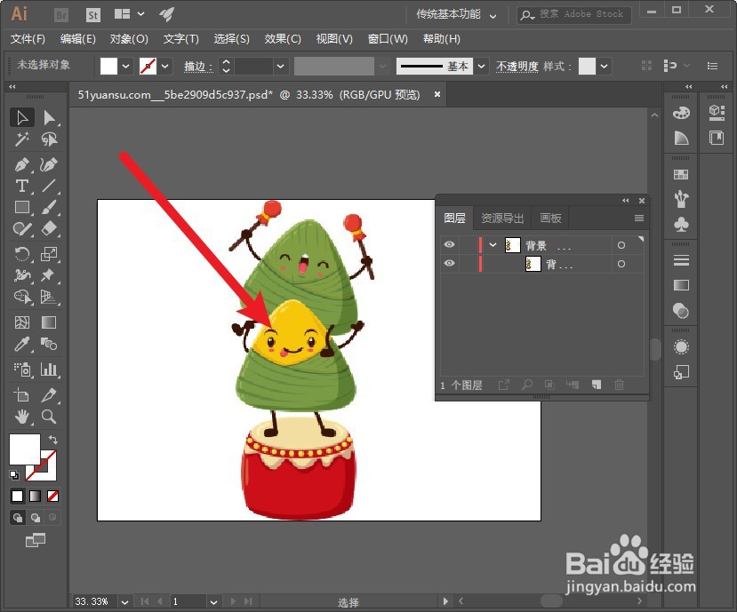
Task: Collapse the 背景 layer chevron
Action: coord(493,244)
